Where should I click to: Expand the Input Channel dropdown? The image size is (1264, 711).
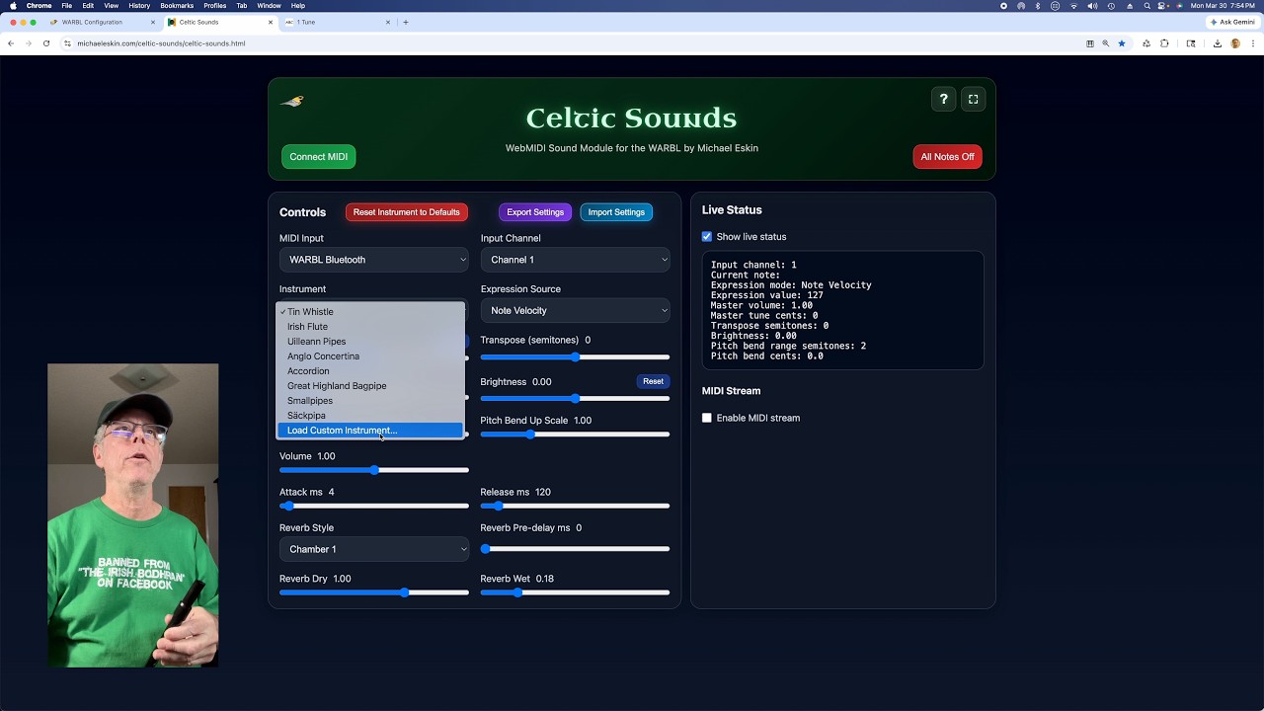575,260
